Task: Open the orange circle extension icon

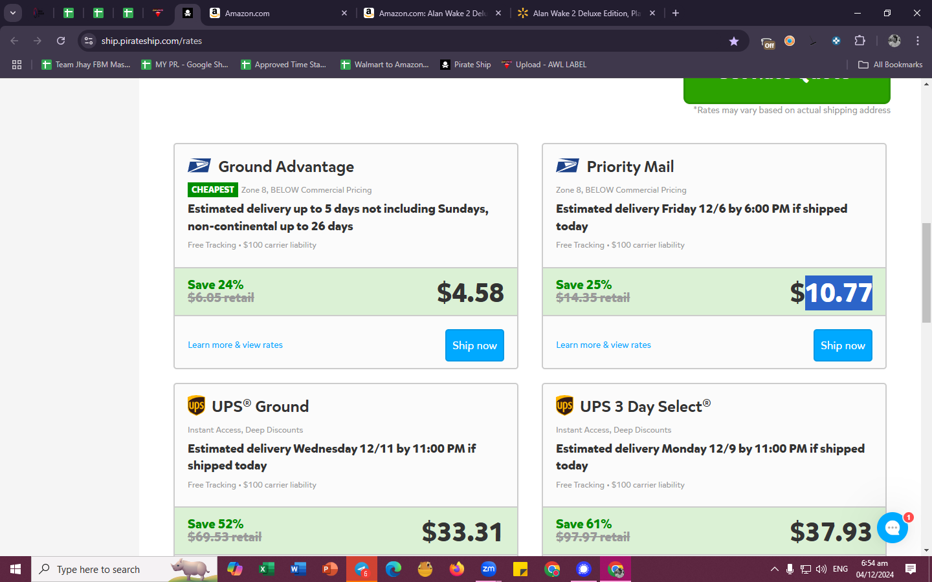Action: tap(790, 41)
